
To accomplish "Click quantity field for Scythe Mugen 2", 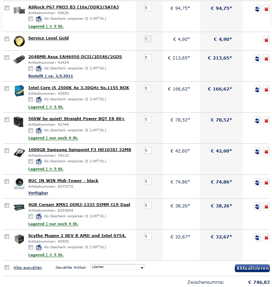I will pos(148,237).
